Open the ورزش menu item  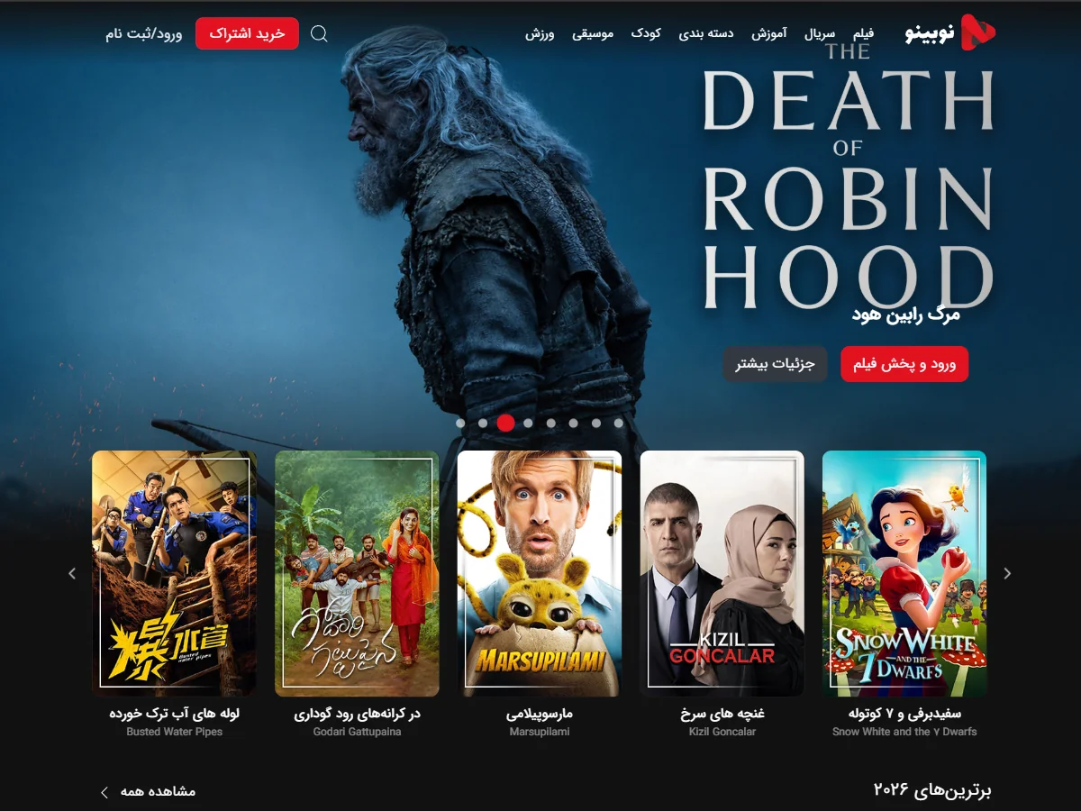pos(540,33)
